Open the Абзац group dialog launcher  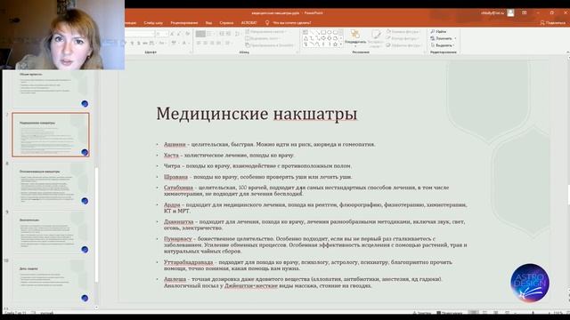(x=297, y=52)
